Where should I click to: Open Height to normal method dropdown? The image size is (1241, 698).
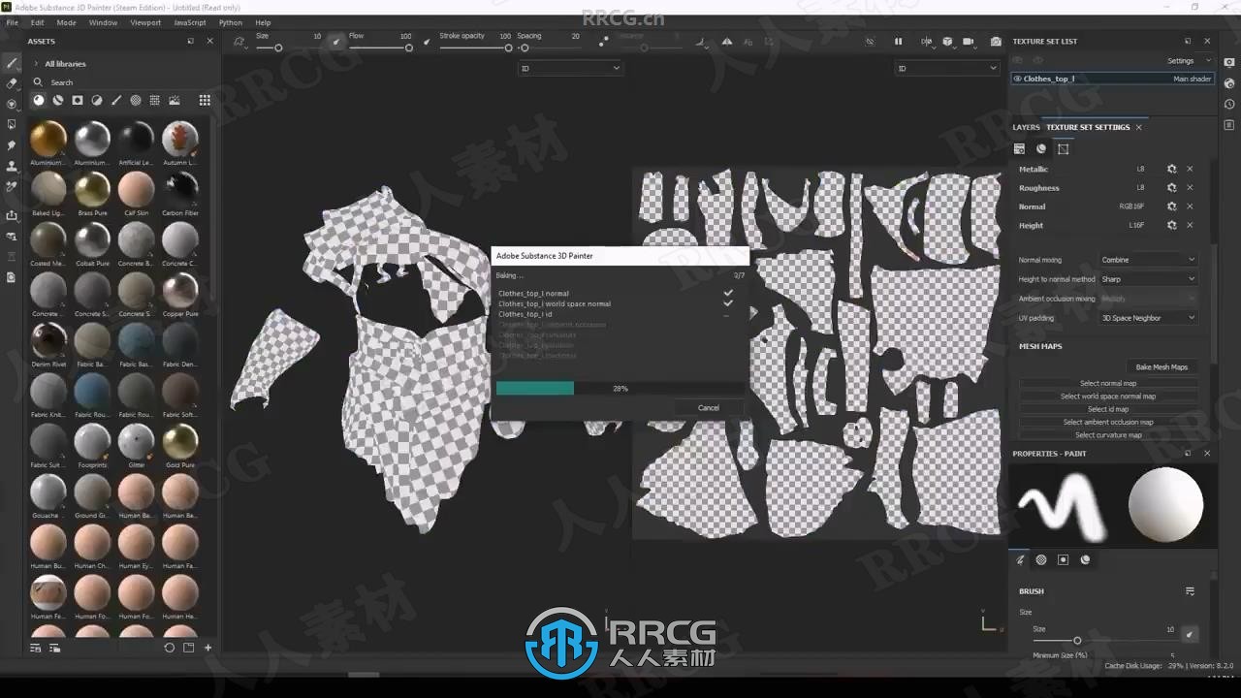tap(1148, 279)
